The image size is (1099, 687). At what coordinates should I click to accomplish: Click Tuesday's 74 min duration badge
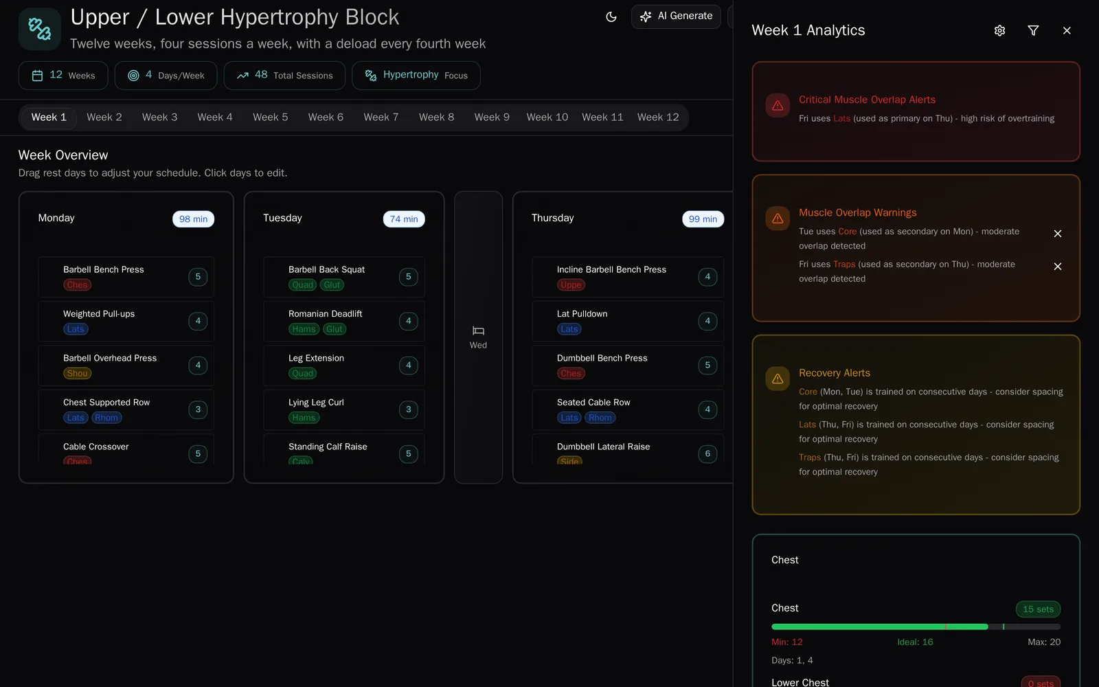click(x=404, y=219)
